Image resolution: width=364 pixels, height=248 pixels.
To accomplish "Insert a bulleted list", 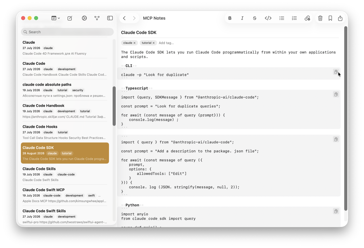I will 282,18.
